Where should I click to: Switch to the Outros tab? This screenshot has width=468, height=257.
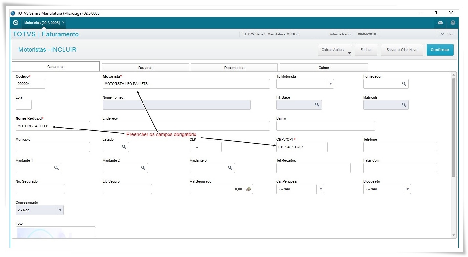pyautogui.click(x=324, y=68)
